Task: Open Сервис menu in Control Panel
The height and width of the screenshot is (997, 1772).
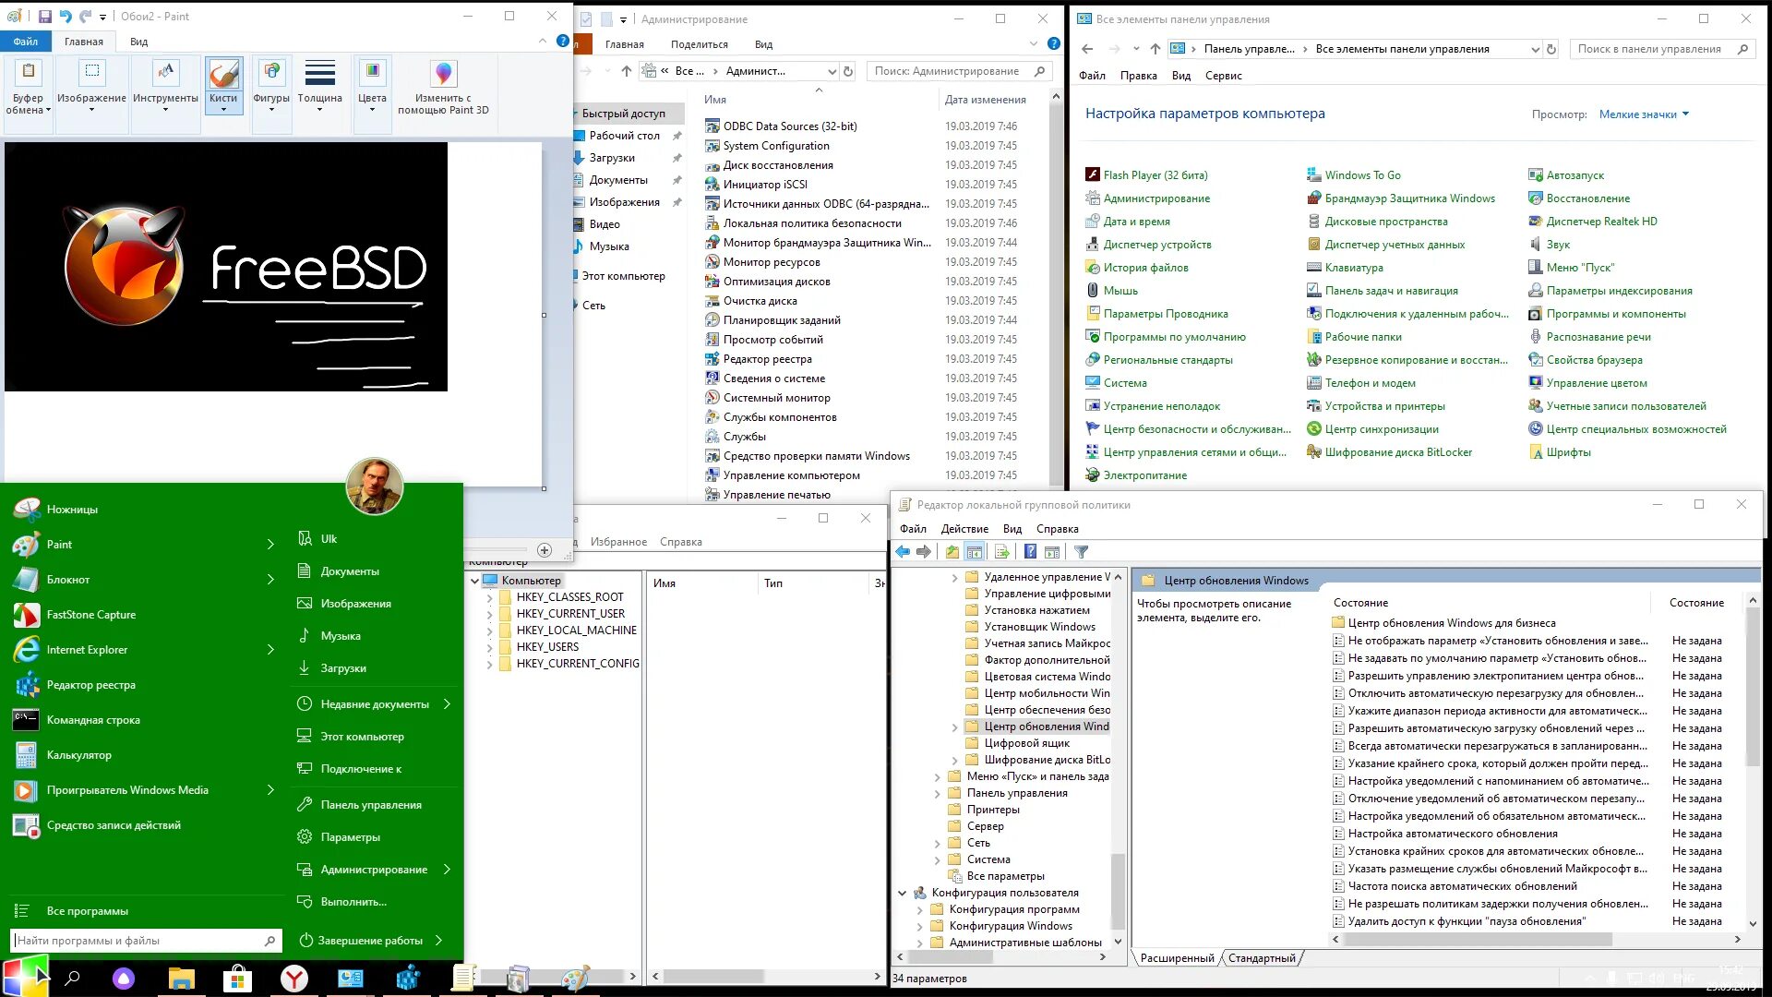Action: (1223, 76)
